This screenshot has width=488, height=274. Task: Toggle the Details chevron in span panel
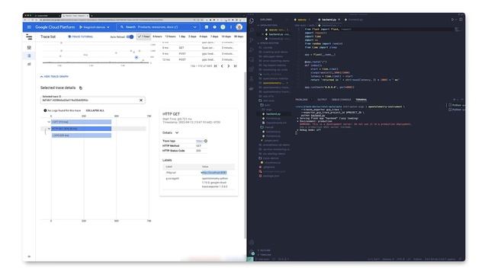pyautogui.click(x=177, y=133)
